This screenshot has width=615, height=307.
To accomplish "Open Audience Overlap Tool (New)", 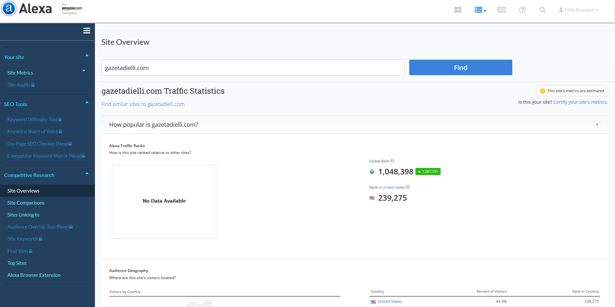I will click(40, 227).
